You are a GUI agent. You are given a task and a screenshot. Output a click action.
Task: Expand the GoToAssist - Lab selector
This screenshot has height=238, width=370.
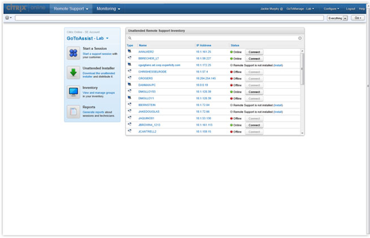click(x=88, y=38)
